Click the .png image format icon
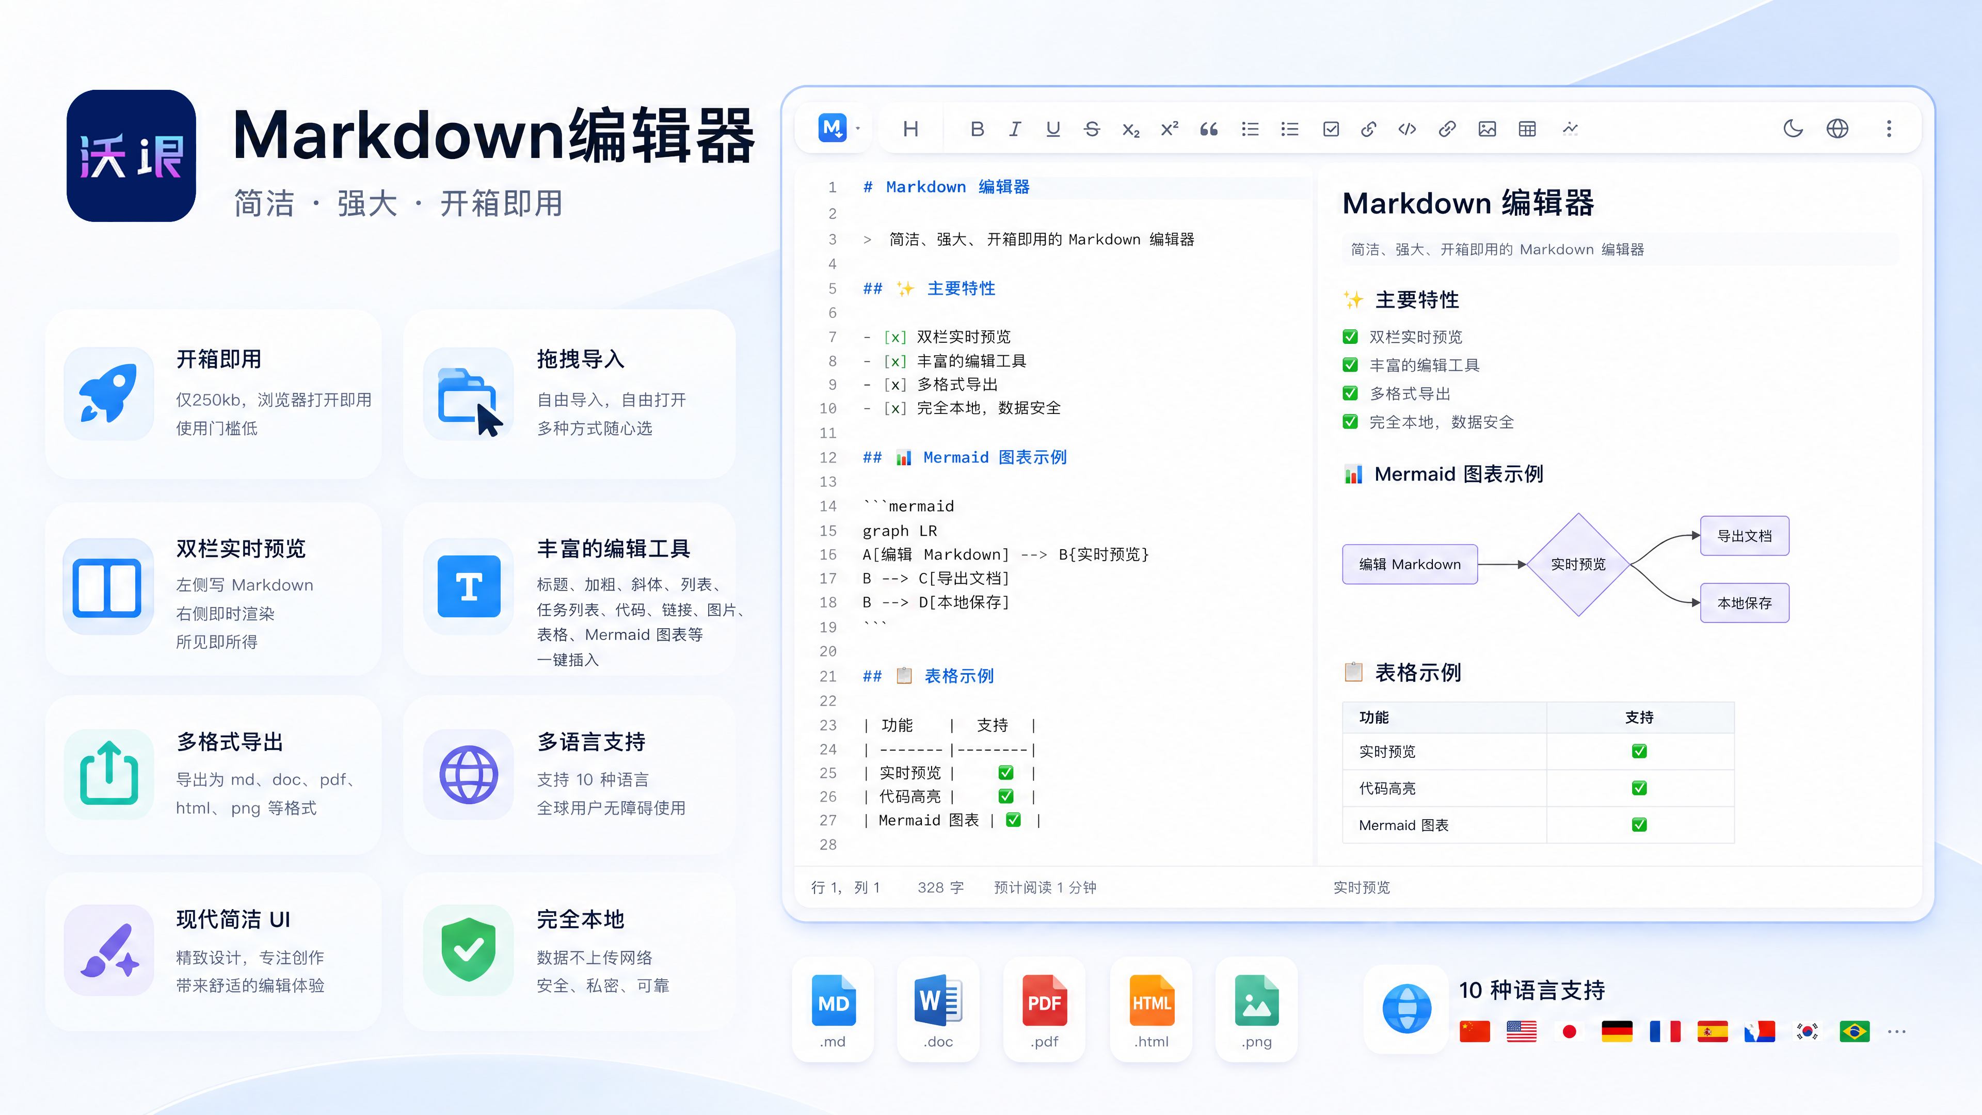 [x=1256, y=1000]
